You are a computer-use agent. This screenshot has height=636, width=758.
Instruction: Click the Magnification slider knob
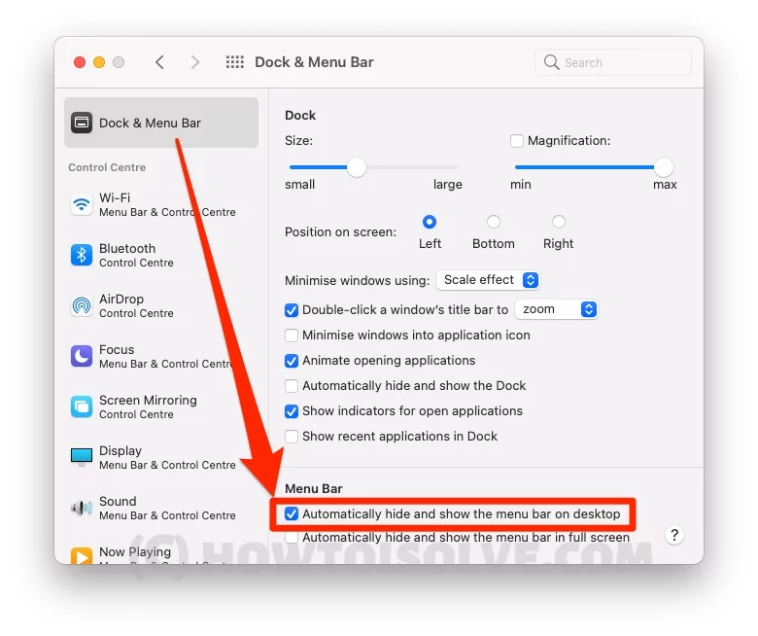pos(664,167)
